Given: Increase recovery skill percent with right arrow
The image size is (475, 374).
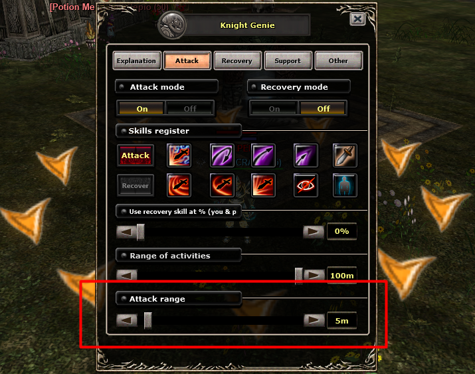Looking at the screenshot, I should (x=314, y=232).
